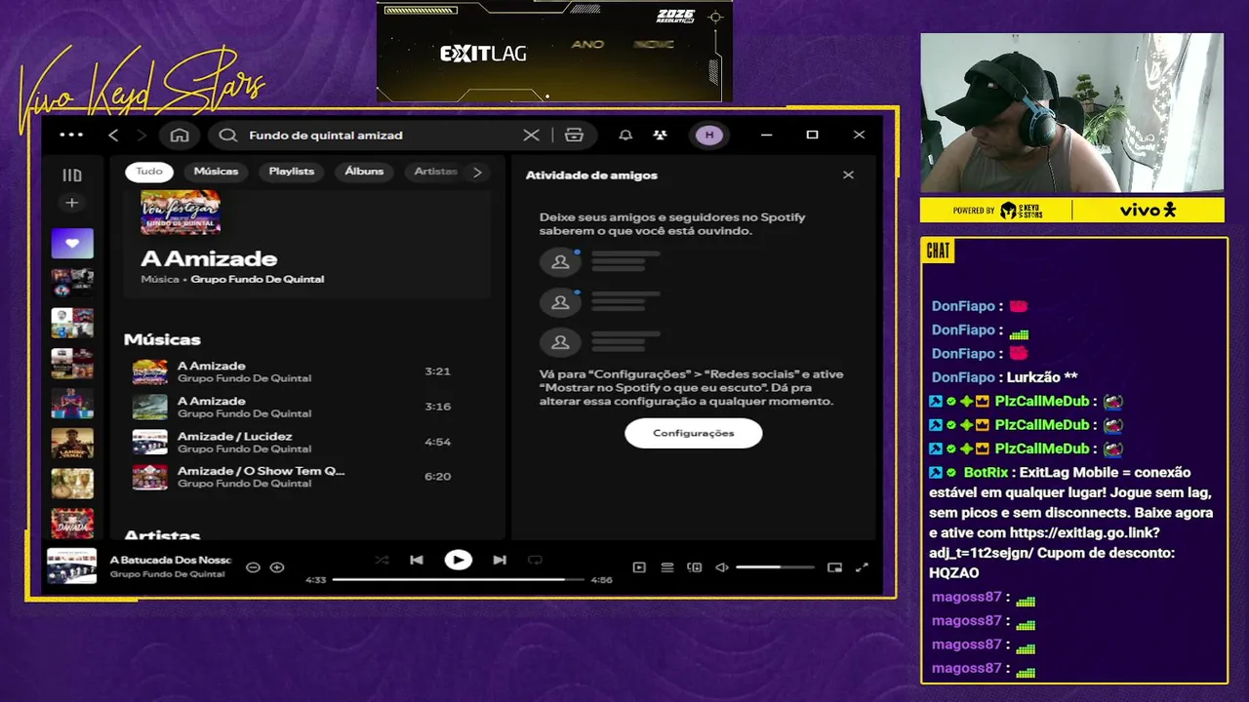
Task: Open the Músicas section heading
Action: [162, 339]
